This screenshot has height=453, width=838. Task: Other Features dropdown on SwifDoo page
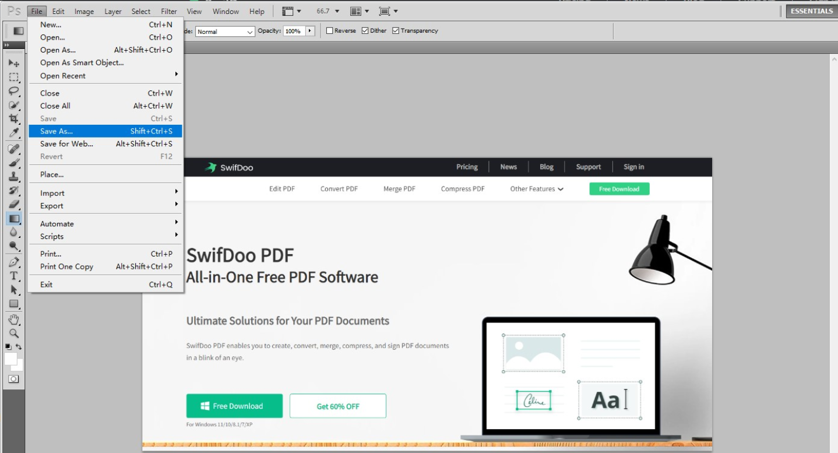537,189
